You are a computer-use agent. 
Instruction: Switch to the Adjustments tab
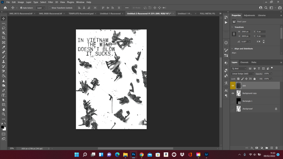249,15
